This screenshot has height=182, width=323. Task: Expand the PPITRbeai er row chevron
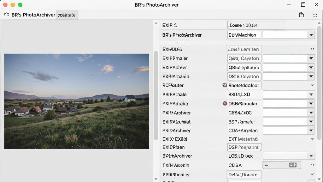pyautogui.click(x=312, y=174)
